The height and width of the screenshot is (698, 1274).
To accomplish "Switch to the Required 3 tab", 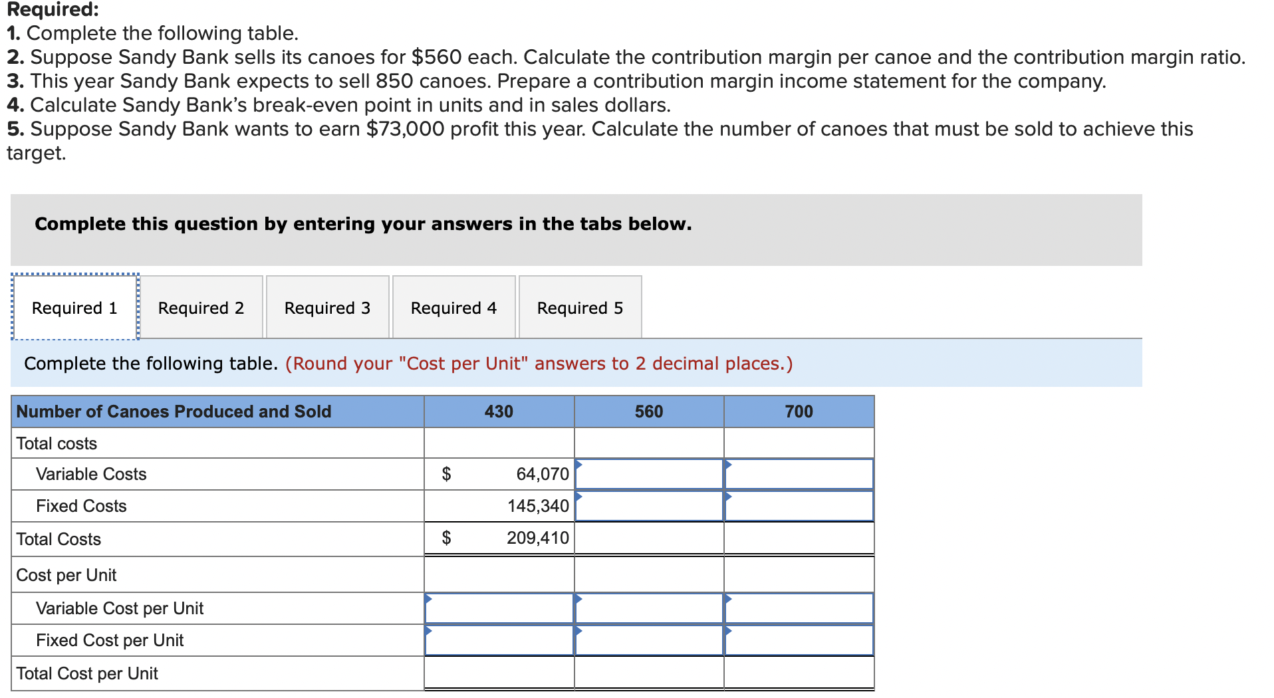I will pyautogui.click(x=326, y=307).
